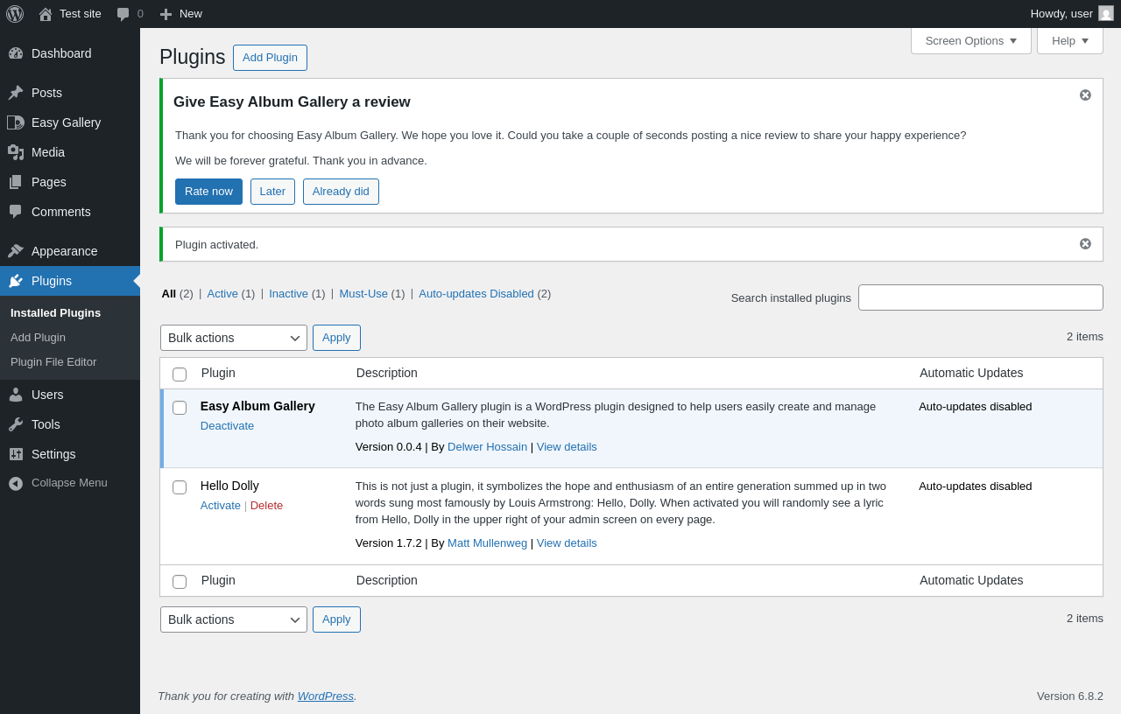The height and width of the screenshot is (714, 1121).
Task: Open the bottom Bulk actions dropdown
Action: click(234, 619)
